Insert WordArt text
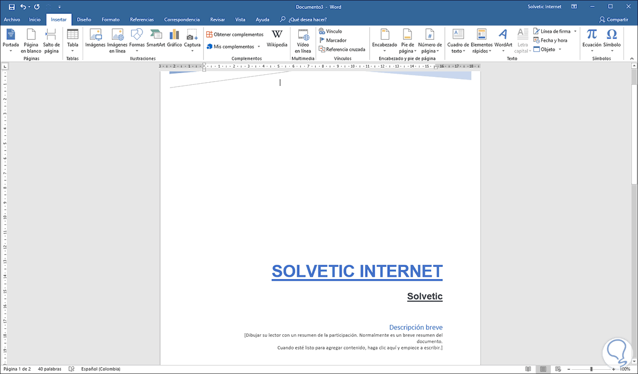 pos(503,40)
